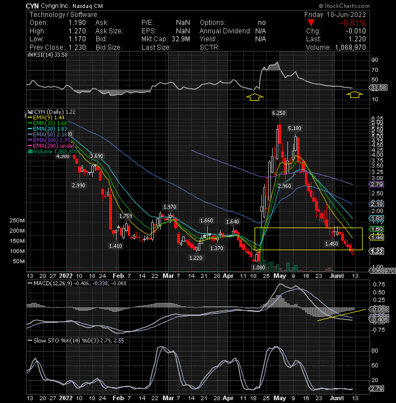Click the 2.18 EMA tag on price axis
Image resolution: width=396 pixels, height=403 pixels.
point(376,204)
